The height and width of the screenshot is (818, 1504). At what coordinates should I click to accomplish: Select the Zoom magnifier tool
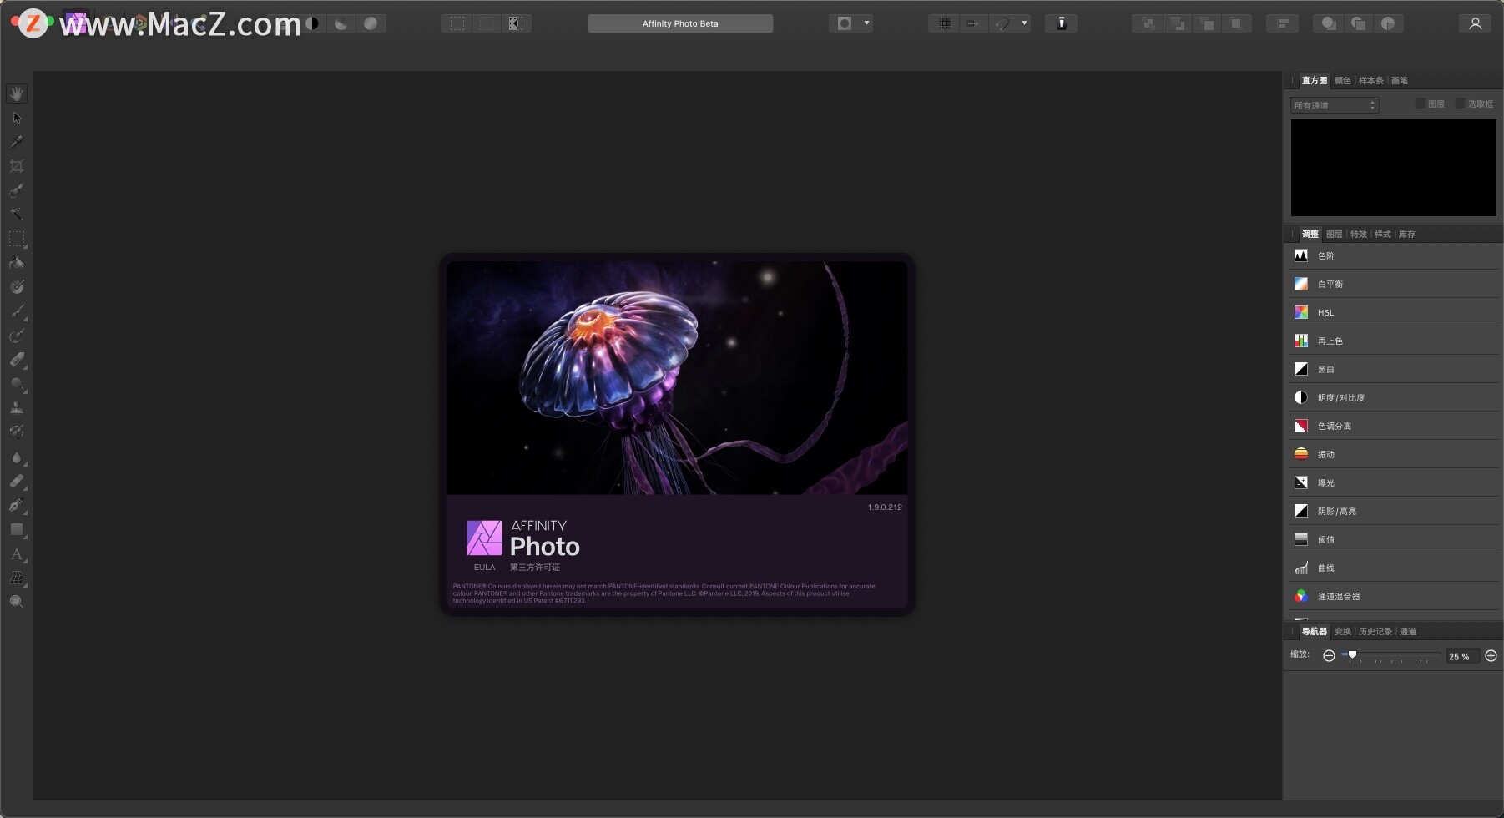tap(17, 602)
